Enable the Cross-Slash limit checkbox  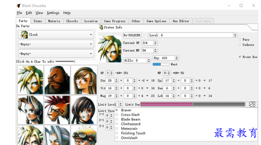click(117, 115)
